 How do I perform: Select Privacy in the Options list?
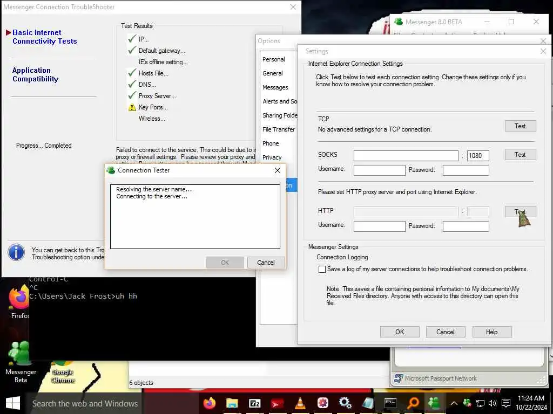[x=272, y=158]
